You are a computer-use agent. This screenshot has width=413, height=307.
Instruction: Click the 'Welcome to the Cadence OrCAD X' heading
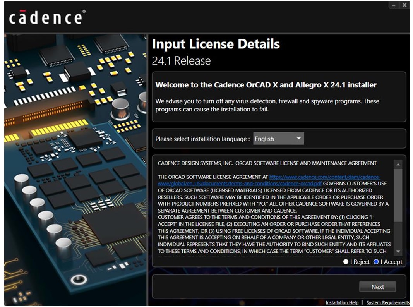266,85
